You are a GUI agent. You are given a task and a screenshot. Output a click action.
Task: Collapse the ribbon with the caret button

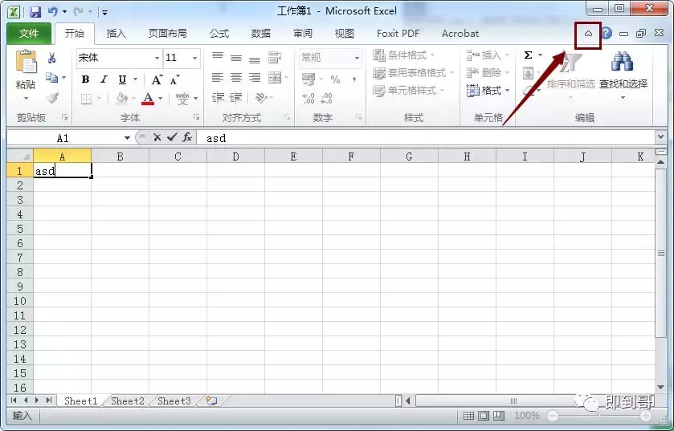click(x=588, y=34)
